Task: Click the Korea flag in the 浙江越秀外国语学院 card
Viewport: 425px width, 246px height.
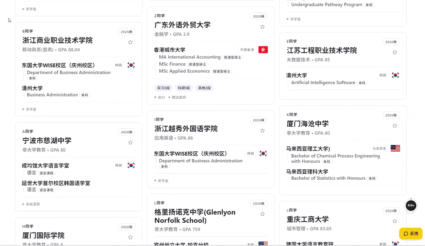Action: 263,153
